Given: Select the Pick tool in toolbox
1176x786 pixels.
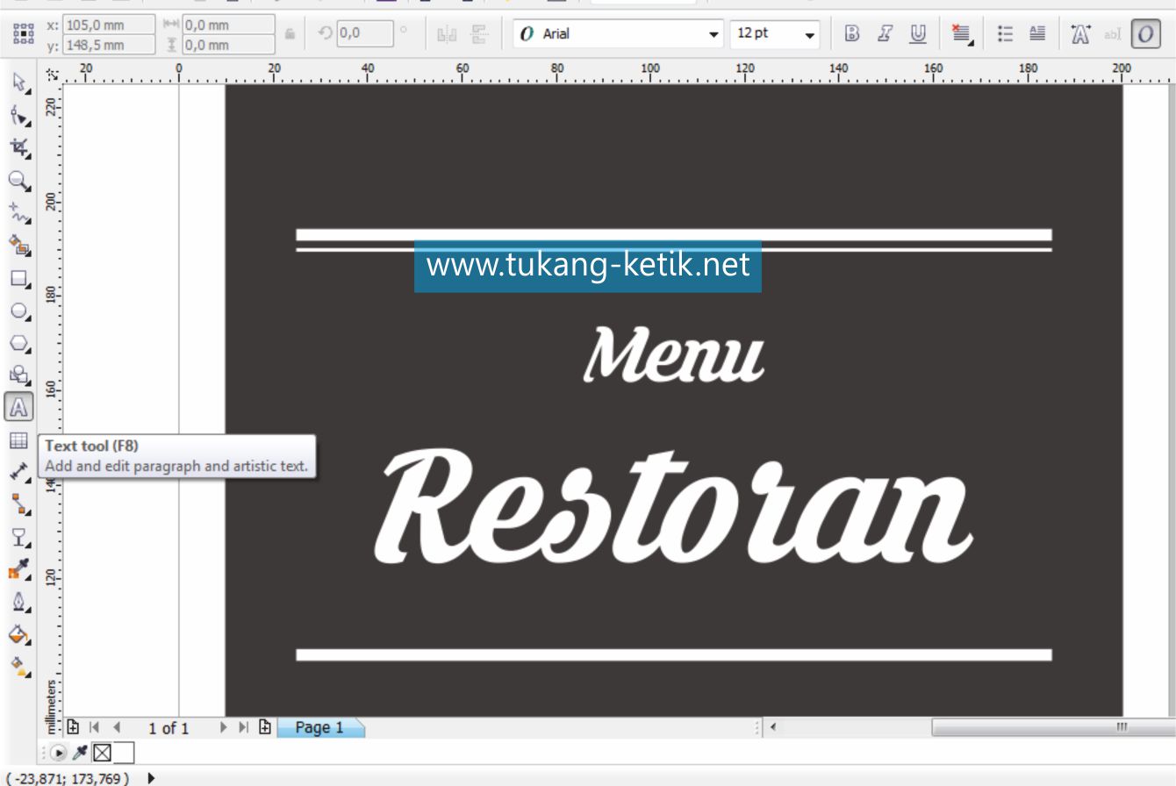Looking at the screenshot, I should pos(19,82).
